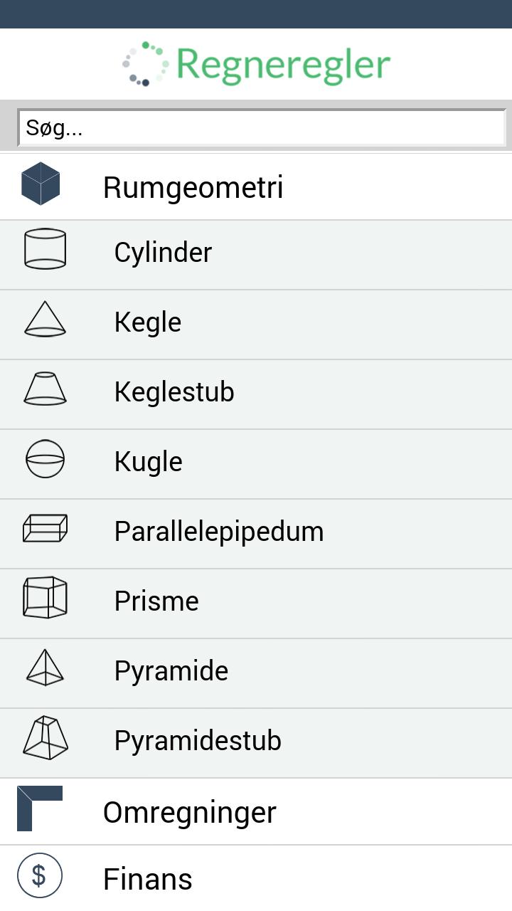Click the prism wireframe icon
The image size is (512, 911).
coord(46,598)
